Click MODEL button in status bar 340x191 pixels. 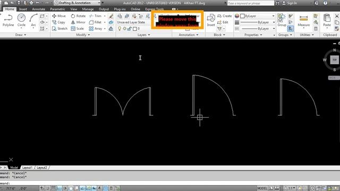pos(262,188)
